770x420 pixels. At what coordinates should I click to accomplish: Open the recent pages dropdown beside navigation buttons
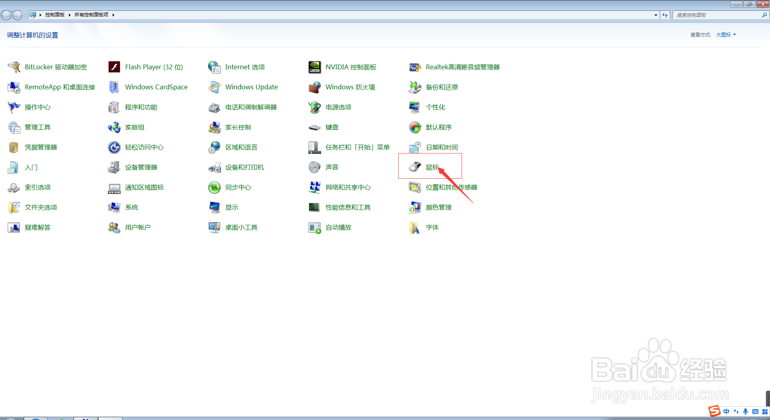25,15
